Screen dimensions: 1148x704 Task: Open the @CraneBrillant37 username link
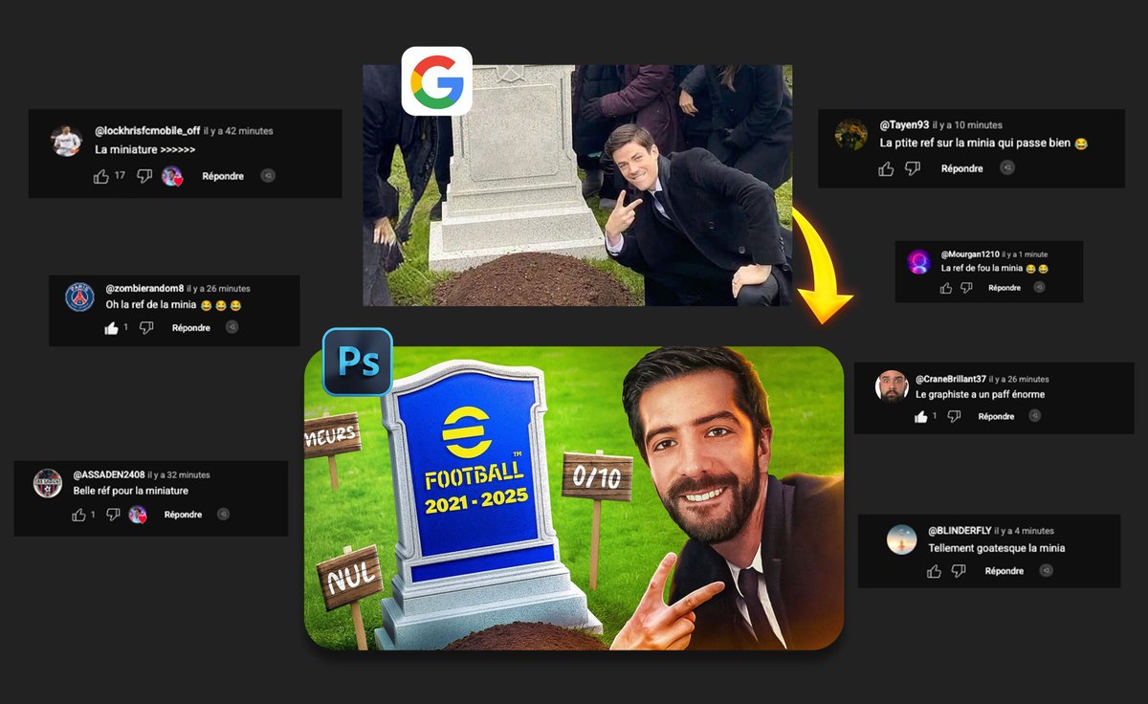pos(951,379)
